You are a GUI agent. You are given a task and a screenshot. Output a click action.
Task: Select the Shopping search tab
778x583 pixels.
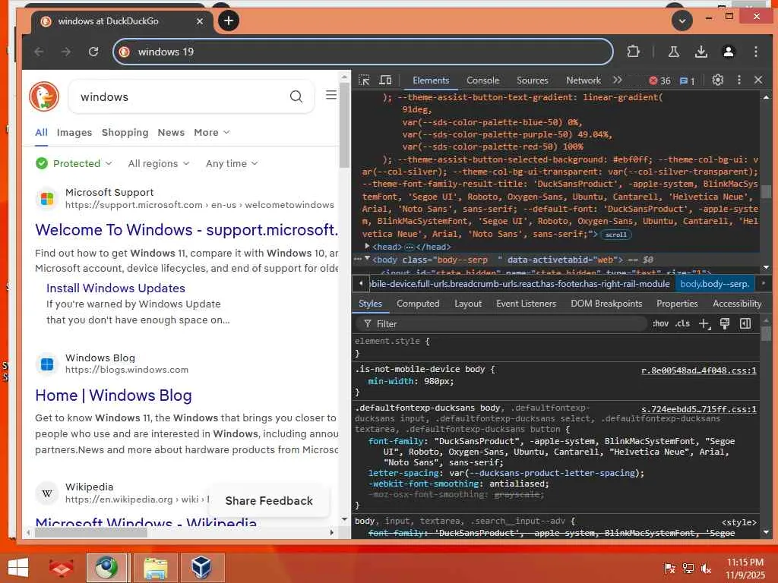click(125, 132)
